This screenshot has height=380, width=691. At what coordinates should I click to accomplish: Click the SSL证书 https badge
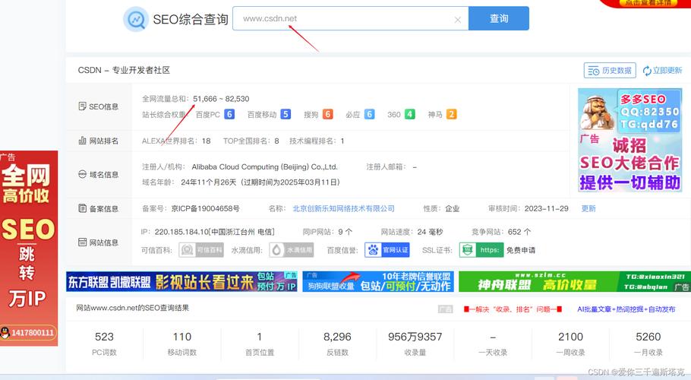(481, 250)
